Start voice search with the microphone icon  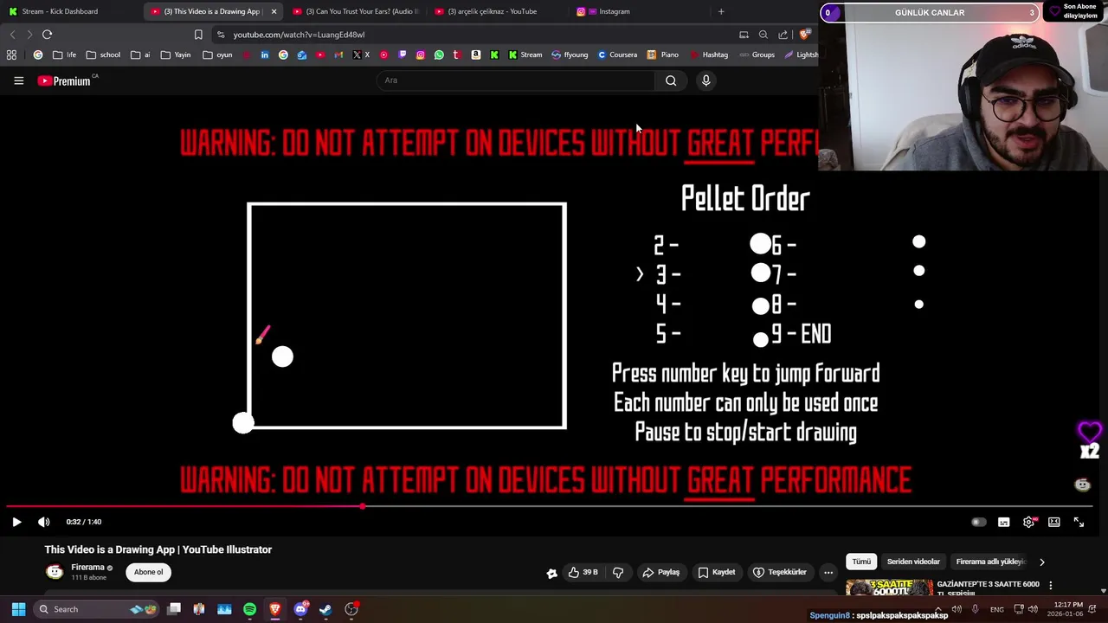coord(705,80)
